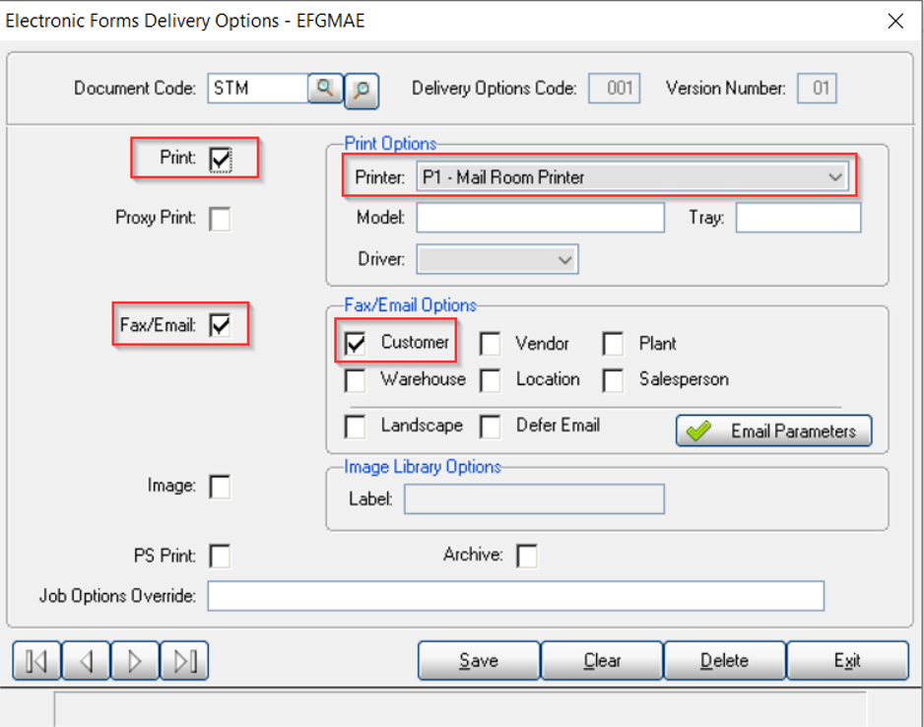Image resolution: width=924 pixels, height=727 pixels.
Task: Check the Location checkbox
Action: coord(491,380)
